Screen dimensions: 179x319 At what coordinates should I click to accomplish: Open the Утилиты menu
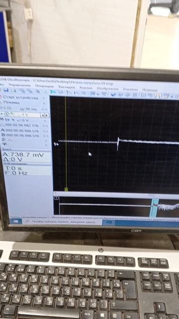click(x=130, y=89)
